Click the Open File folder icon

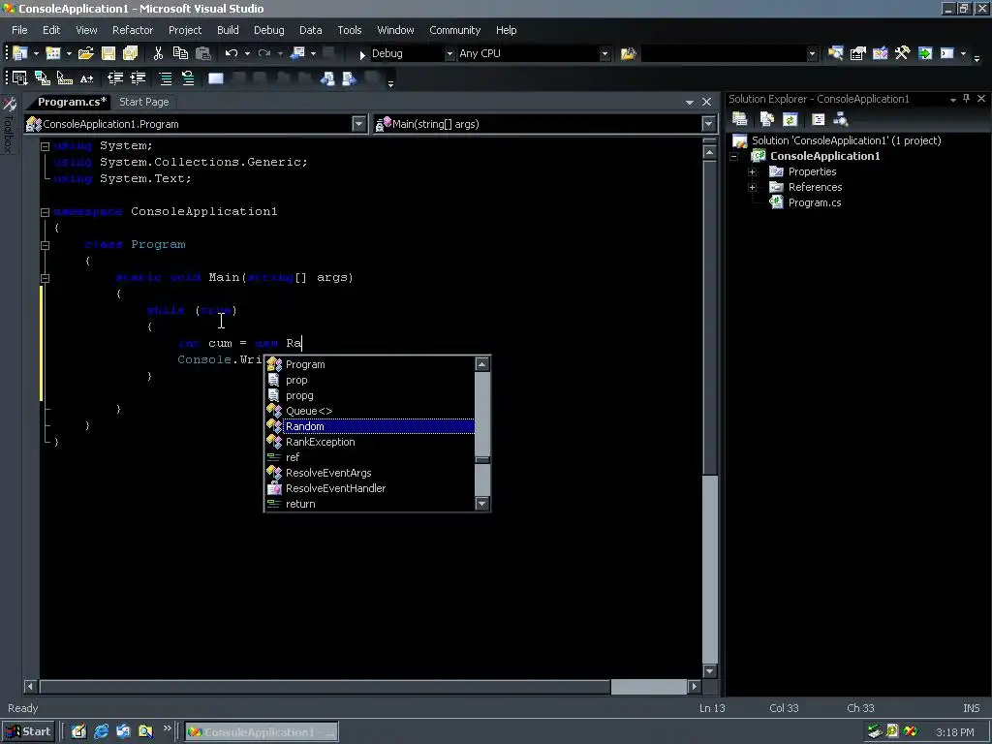pyautogui.click(x=86, y=54)
